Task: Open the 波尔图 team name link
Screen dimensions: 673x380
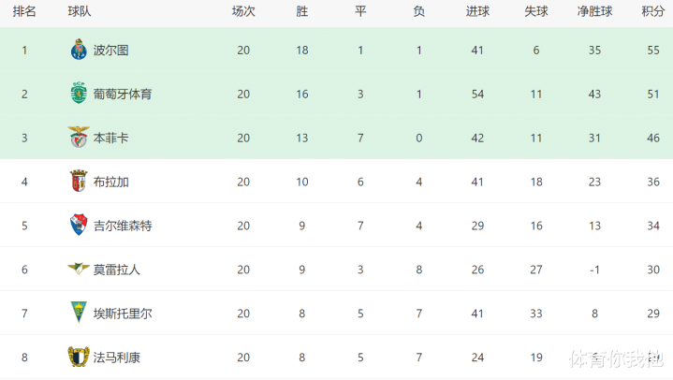Action: point(111,51)
